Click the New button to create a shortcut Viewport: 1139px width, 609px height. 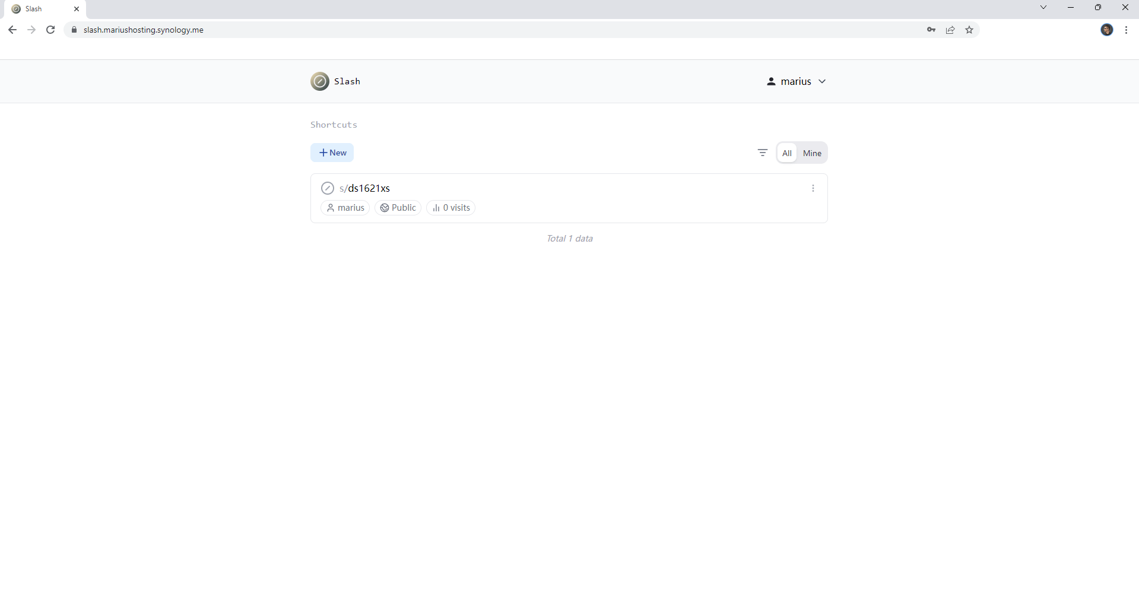coord(332,153)
